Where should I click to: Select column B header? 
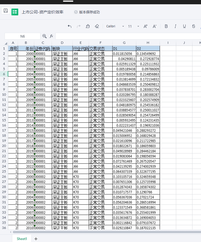click(26, 43)
